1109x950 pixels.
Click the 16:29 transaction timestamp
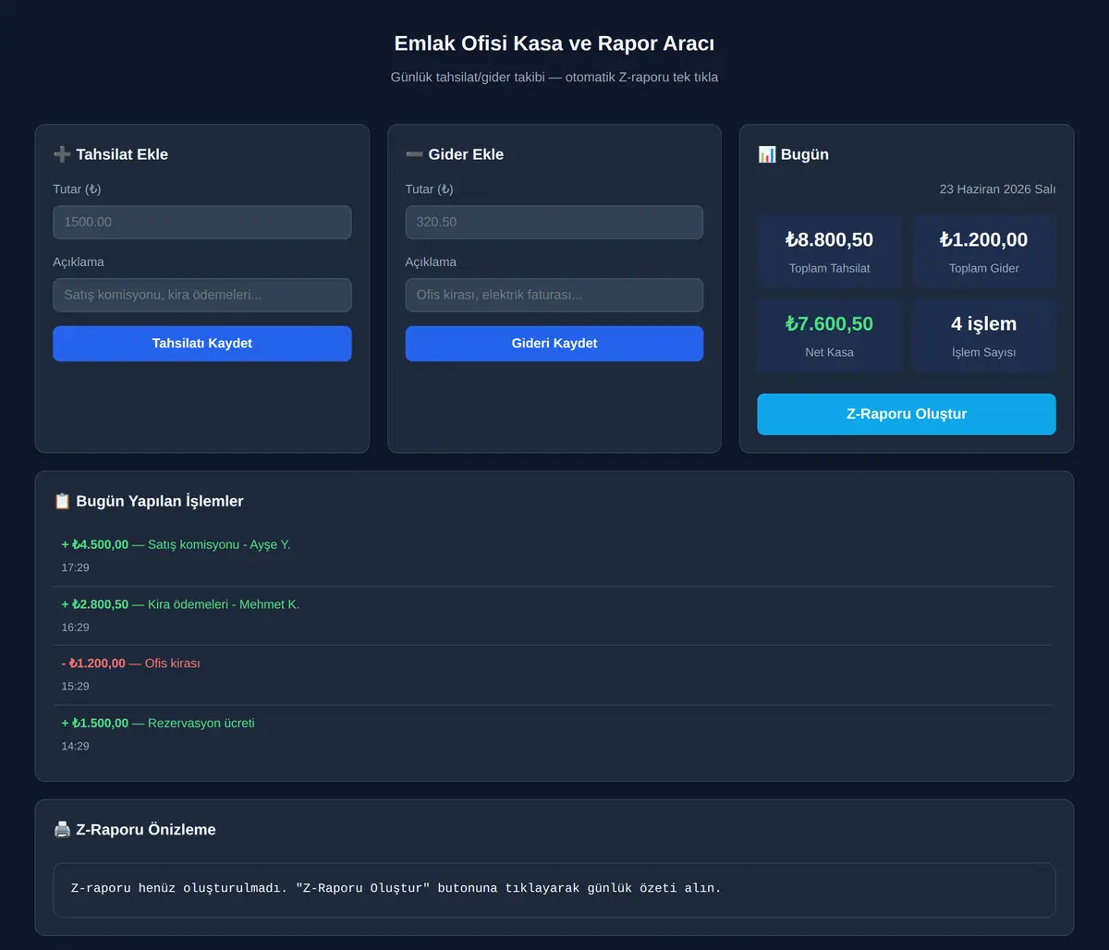pos(76,627)
